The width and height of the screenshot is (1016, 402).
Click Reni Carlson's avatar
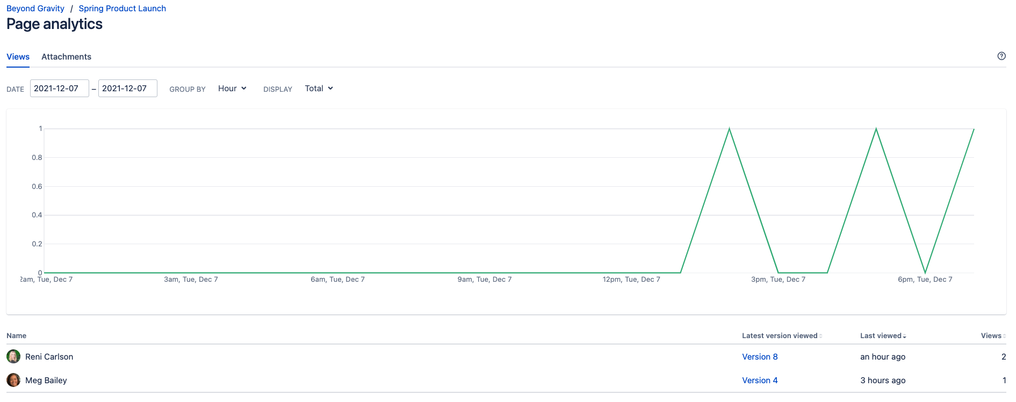pyautogui.click(x=13, y=356)
